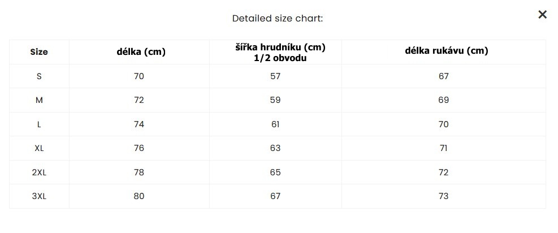Screen dimensions: 558x233
Task: Click the 'Detailed size chart:' title
Action: click(x=278, y=18)
